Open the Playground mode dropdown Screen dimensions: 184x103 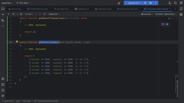pyautogui.click(x=54, y=14)
